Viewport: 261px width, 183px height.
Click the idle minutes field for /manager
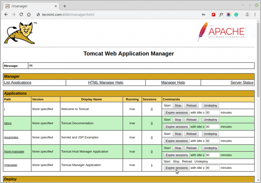212,168
